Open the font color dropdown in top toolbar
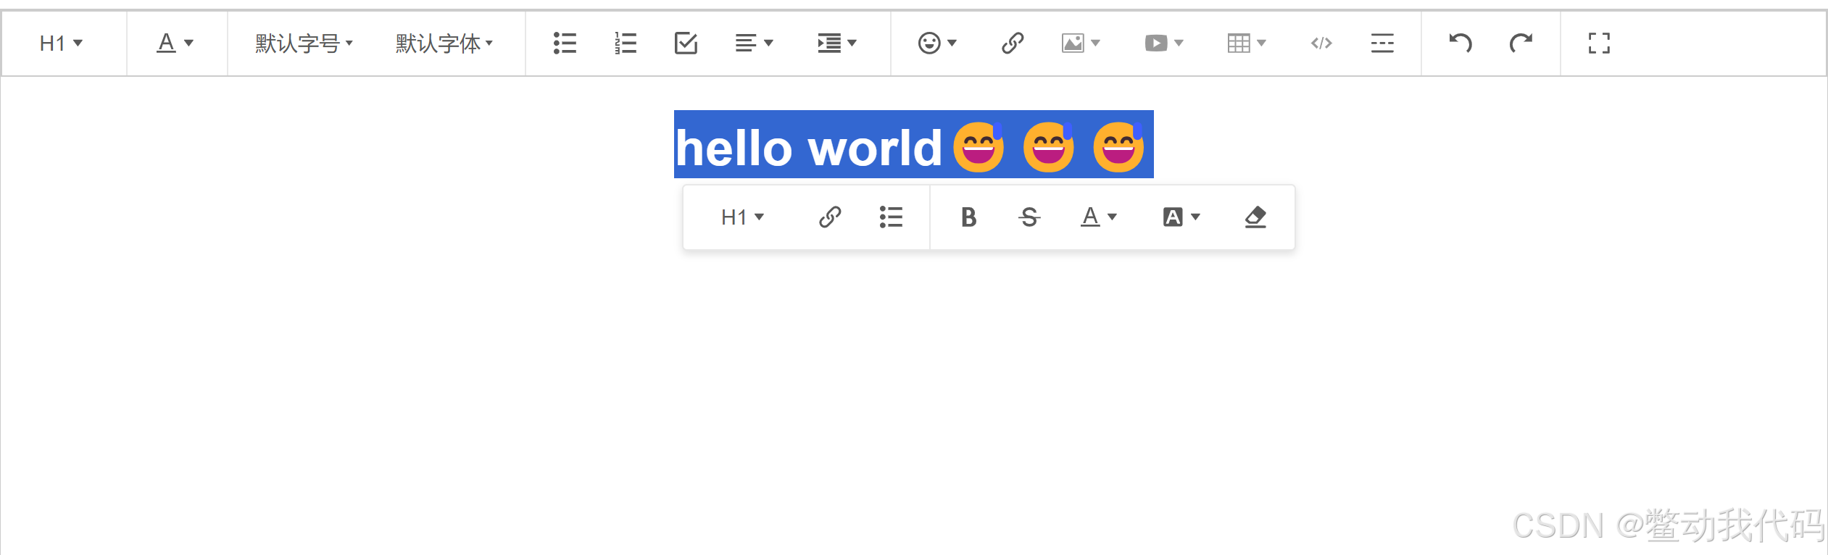The image size is (1828, 555). pos(175,43)
